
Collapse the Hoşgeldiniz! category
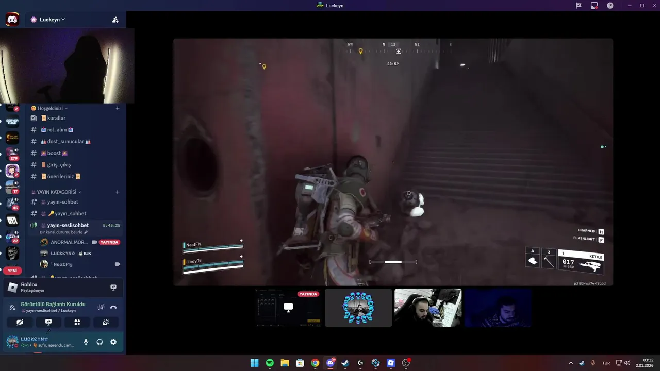[x=50, y=108]
